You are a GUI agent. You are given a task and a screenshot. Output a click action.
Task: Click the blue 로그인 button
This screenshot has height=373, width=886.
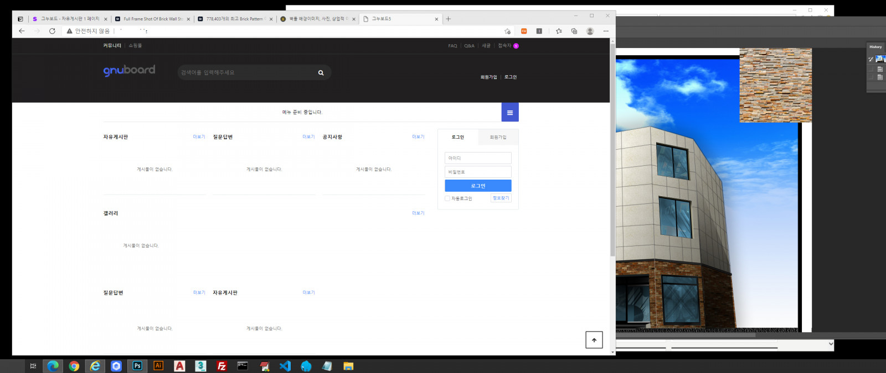478,186
